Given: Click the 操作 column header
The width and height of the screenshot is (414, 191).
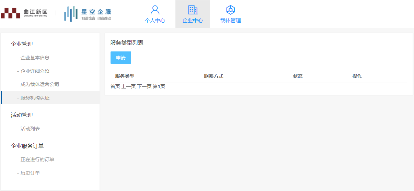Looking at the screenshot, I should click(x=357, y=76).
